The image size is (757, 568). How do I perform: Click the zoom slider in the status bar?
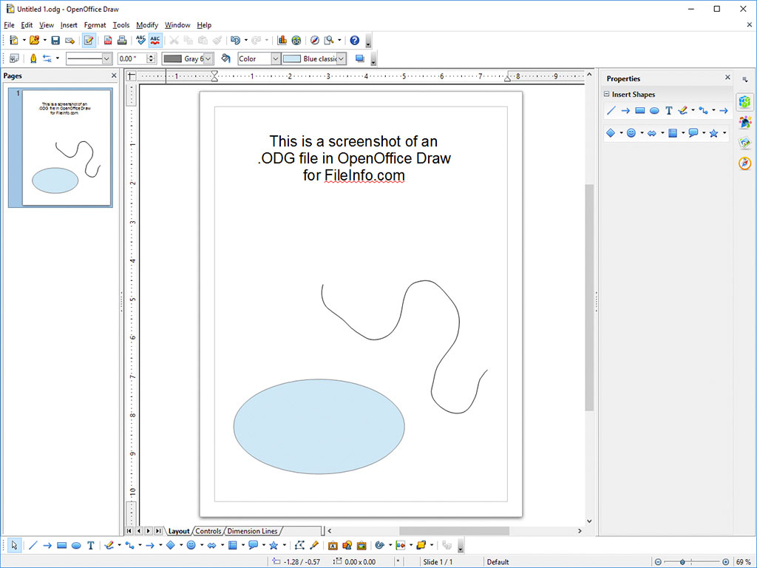coord(682,562)
